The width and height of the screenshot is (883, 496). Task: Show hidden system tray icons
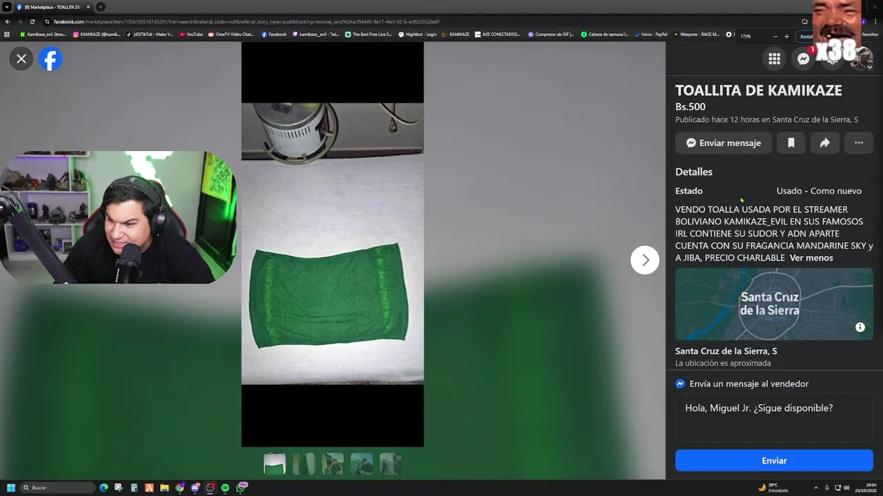click(816, 488)
